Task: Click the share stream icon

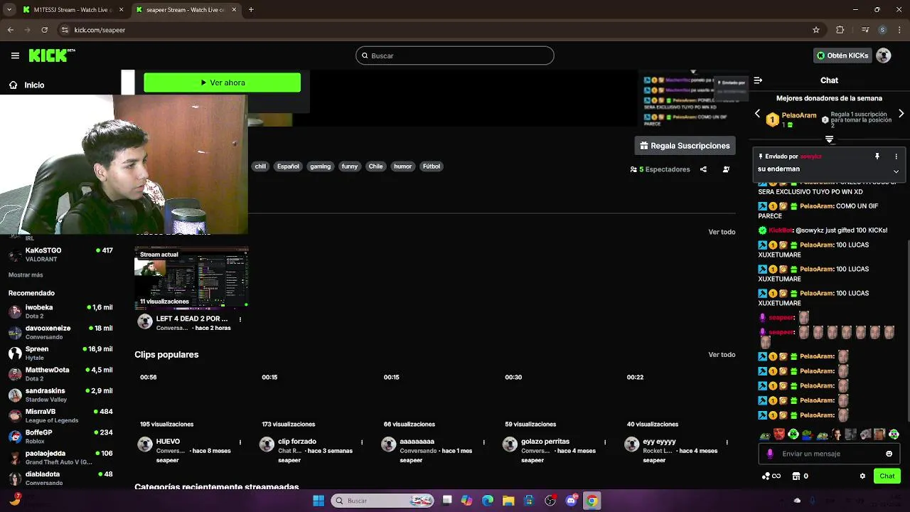Action: point(703,169)
